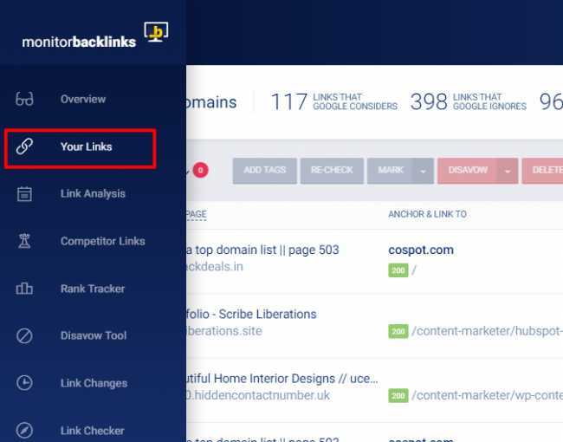Click the 117 links Google considers stat

[x=334, y=101]
